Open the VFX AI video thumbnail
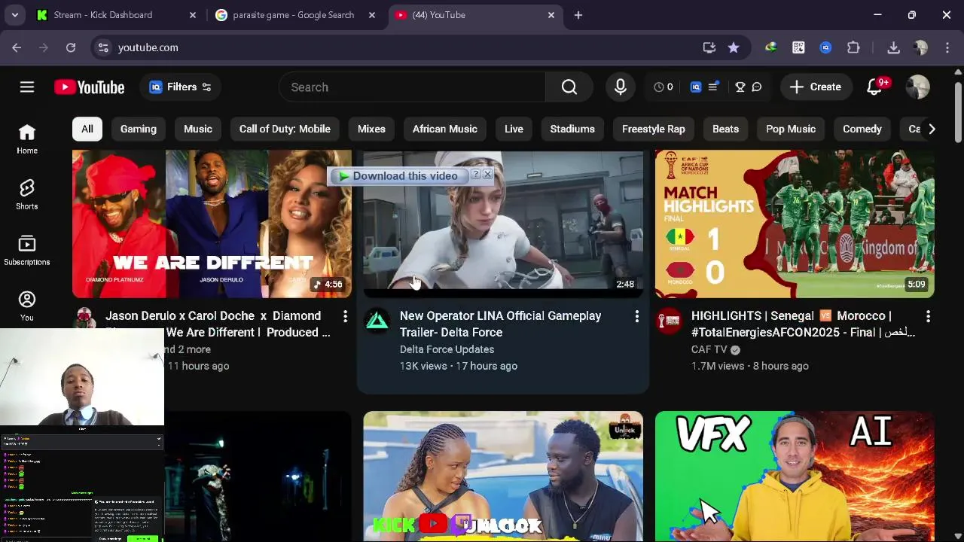This screenshot has height=542, width=964. click(x=795, y=476)
